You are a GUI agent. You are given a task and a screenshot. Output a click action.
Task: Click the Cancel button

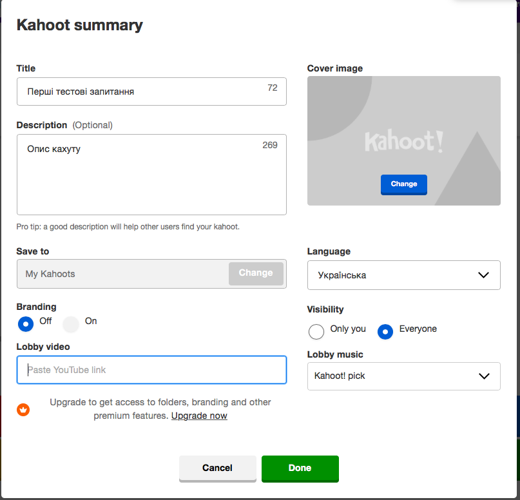tap(218, 468)
